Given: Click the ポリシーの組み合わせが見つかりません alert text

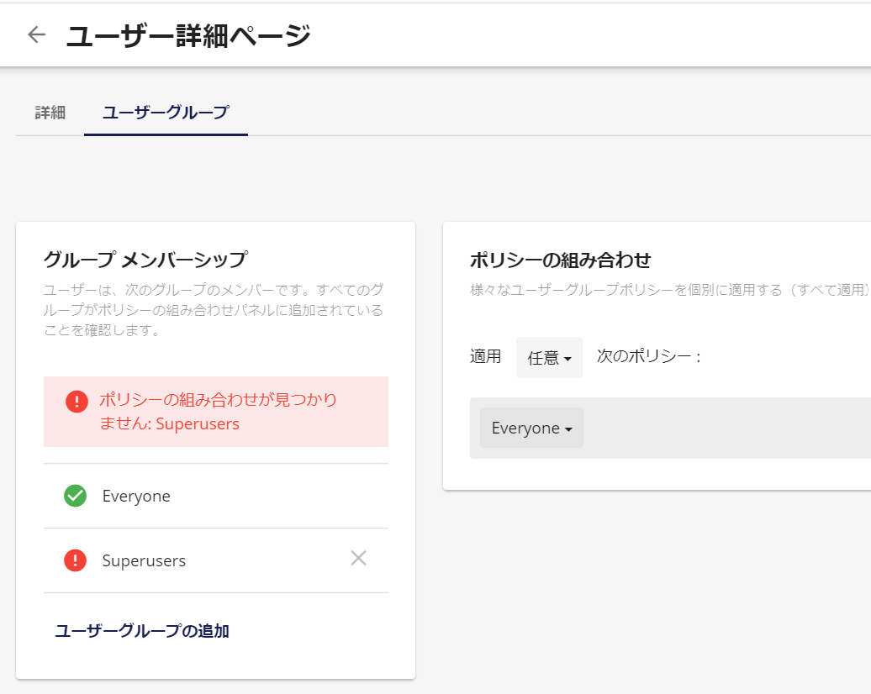Looking at the screenshot, I should click(218, 412).
